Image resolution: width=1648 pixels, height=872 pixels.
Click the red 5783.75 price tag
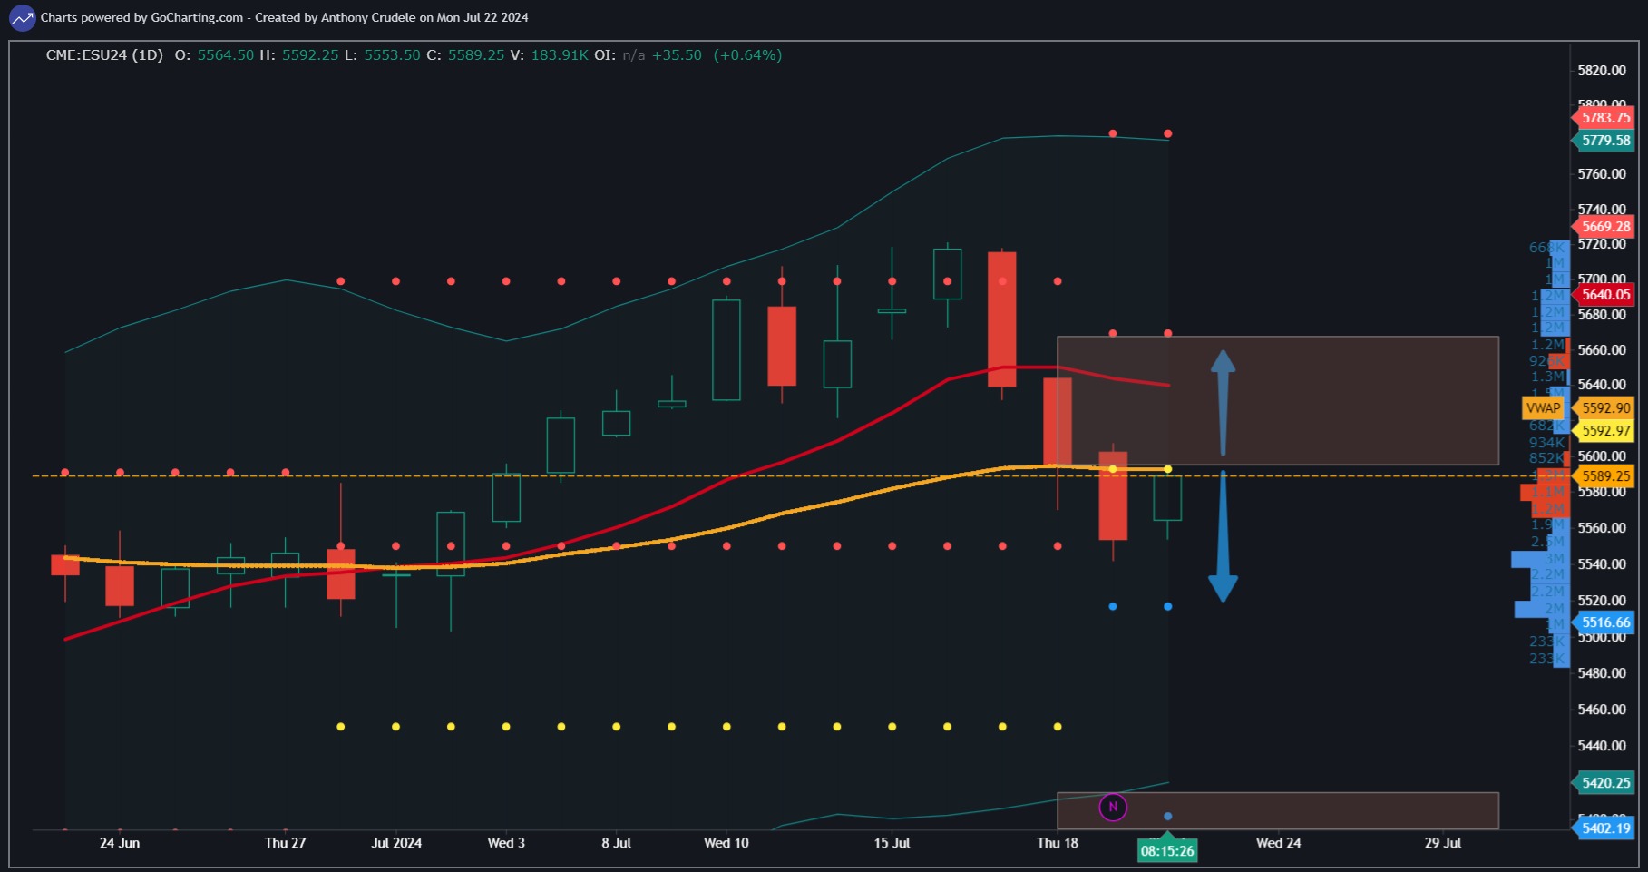coord(1603,118)
